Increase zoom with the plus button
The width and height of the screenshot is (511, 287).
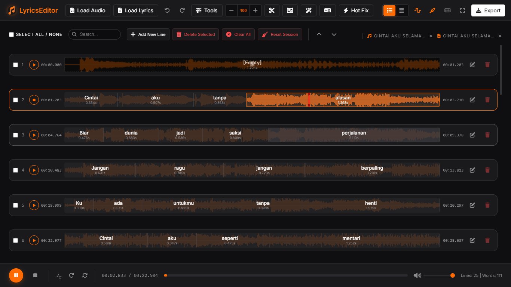click(x=255, y=10)
